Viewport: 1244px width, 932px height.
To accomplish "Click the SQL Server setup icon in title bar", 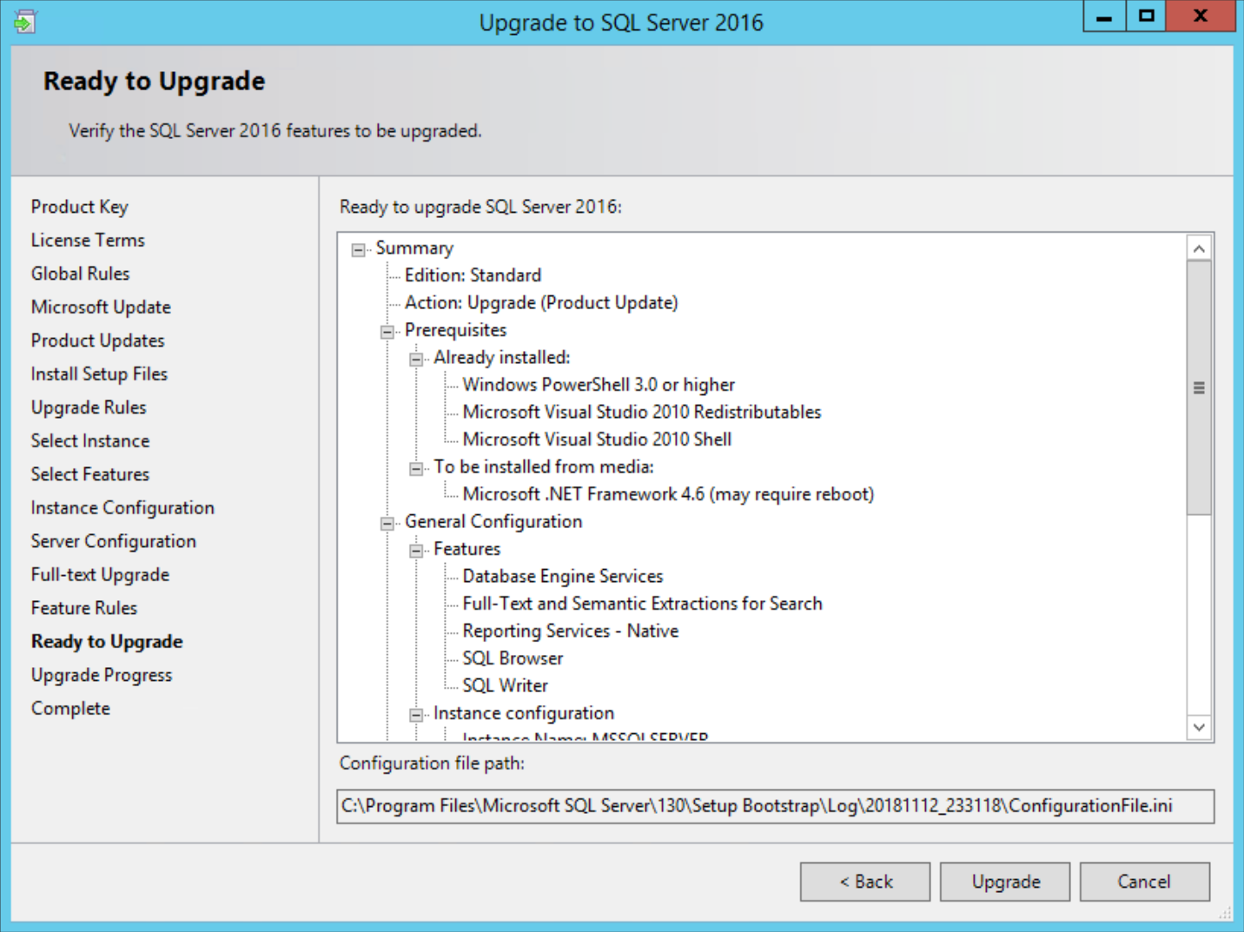I will point(24,21).
